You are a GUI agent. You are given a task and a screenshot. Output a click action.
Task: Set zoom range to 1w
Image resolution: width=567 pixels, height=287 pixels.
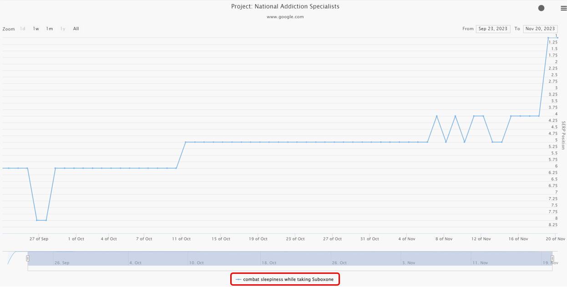point(36,29)
